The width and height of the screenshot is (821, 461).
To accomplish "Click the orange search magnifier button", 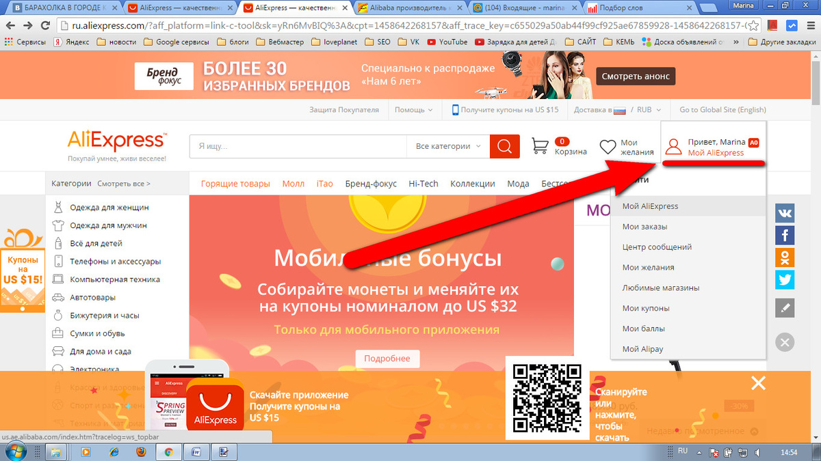I will [505, 146].
